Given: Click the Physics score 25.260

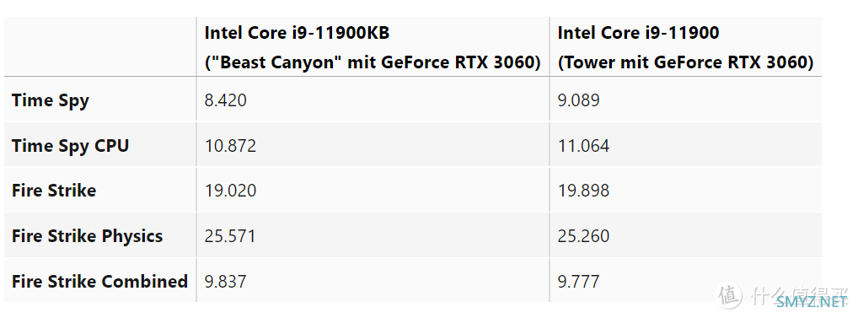Looking at the screenshot, I should point(583,236).
